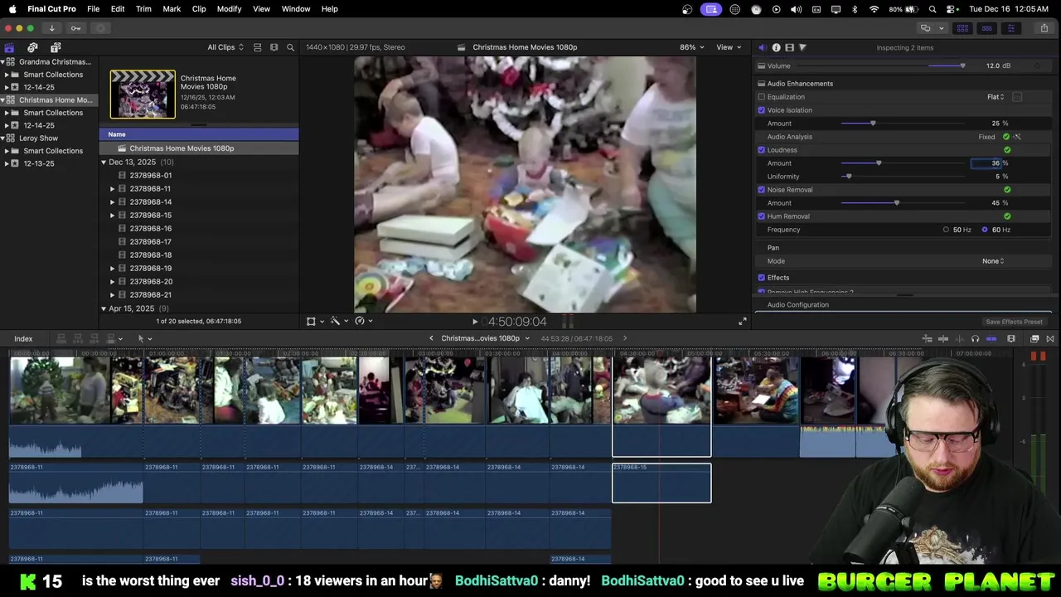This screenshot has height=597, width=1061.
Task: Open the Window menu
Action: (x=296, y=9)
